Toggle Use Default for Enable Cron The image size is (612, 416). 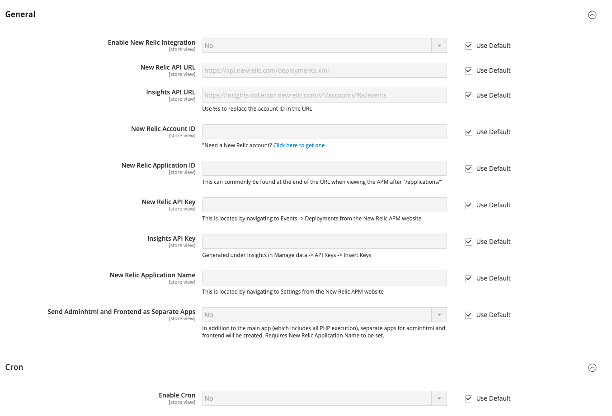469,398
